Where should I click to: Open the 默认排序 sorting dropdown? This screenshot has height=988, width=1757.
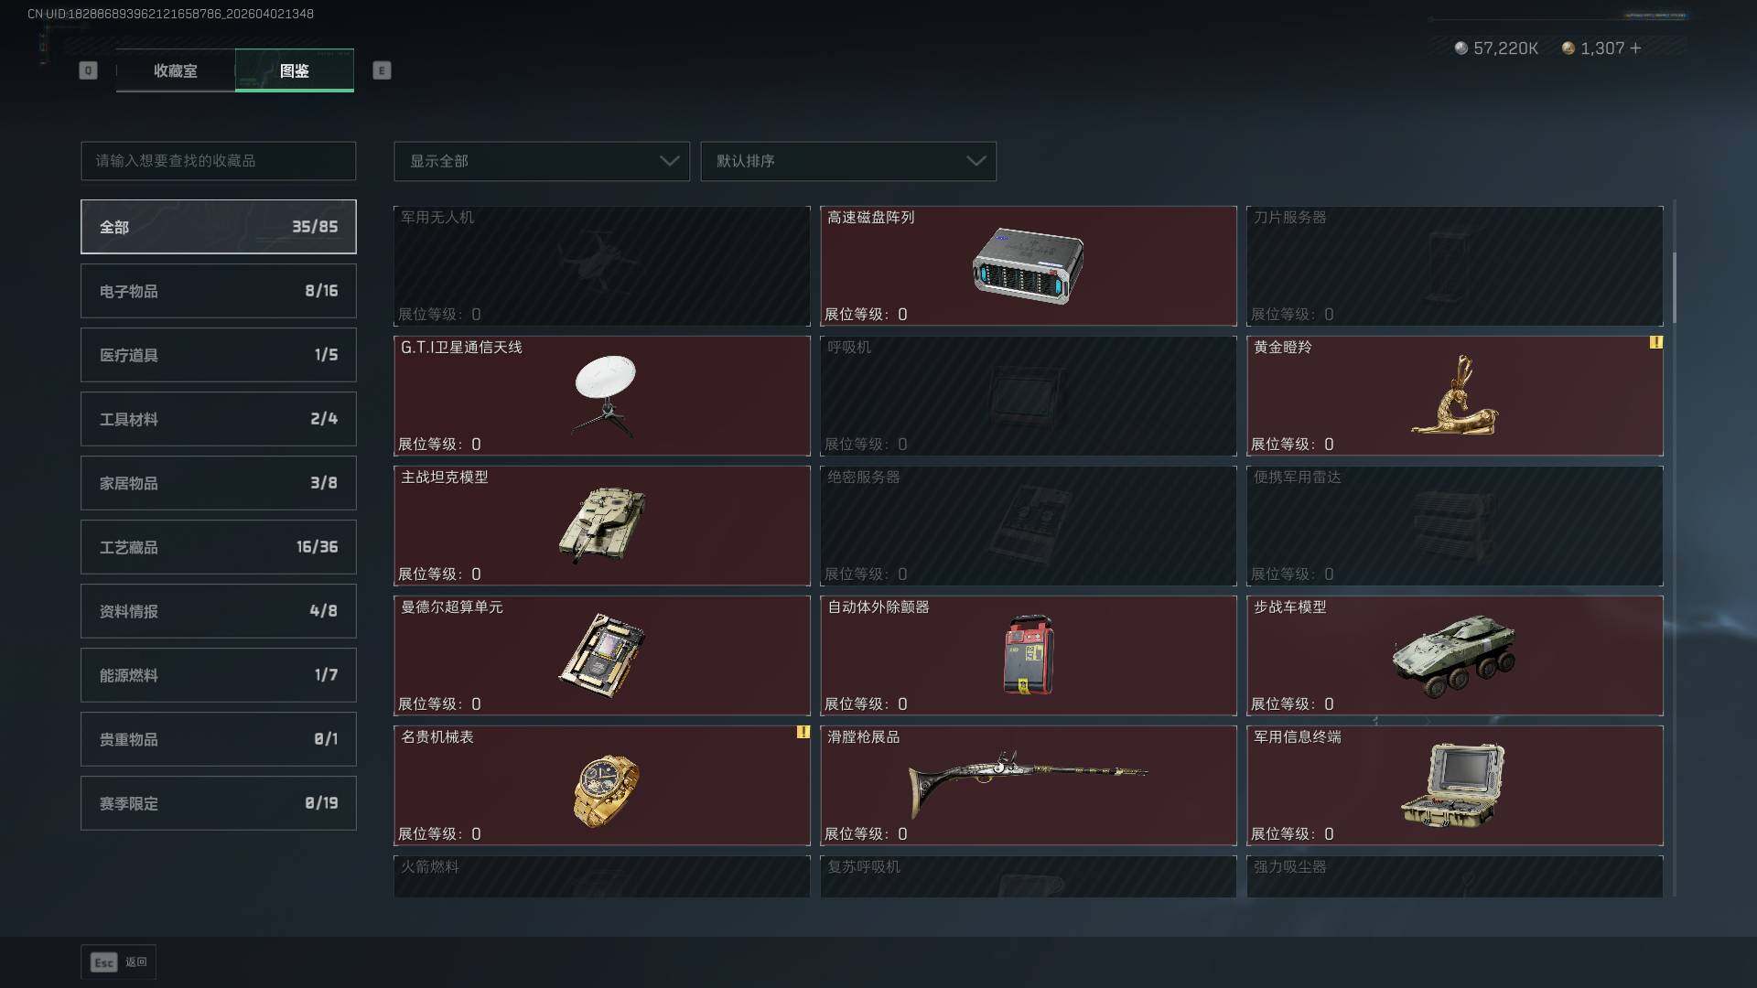(x=848, y=161)
